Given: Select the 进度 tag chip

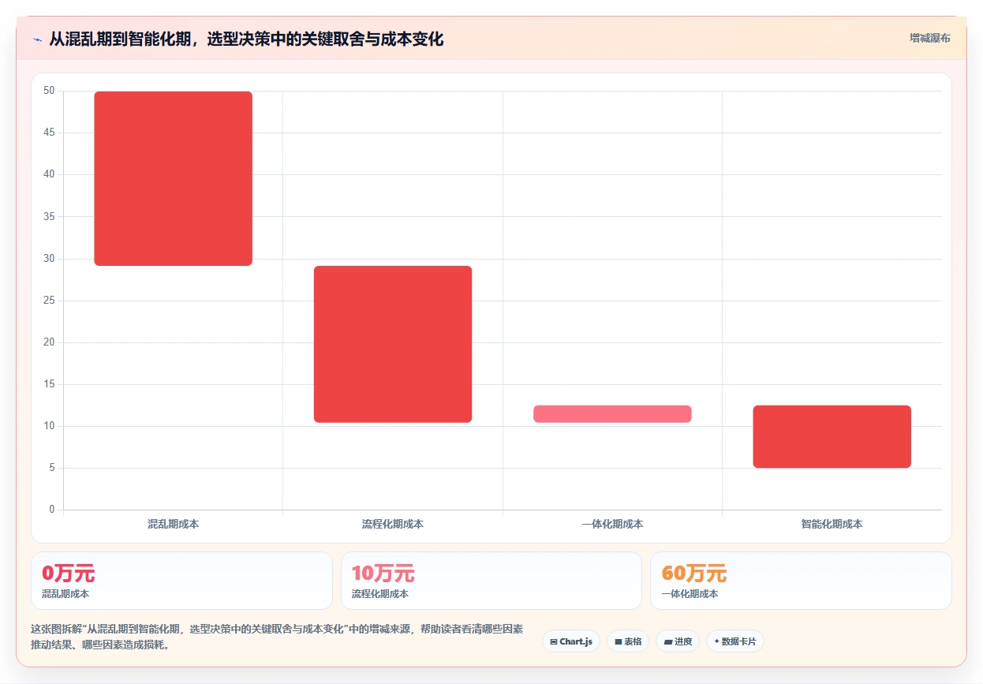Looking at the screenshot, I should tap(678, 641).
